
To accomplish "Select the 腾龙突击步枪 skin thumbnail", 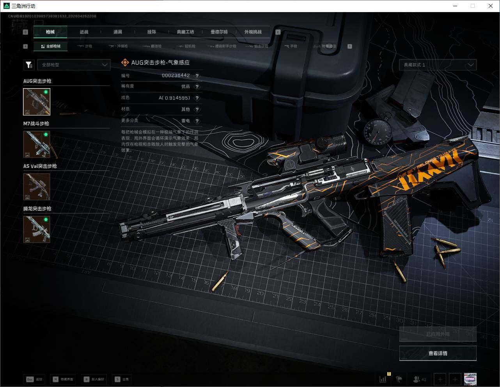I will (x=37, y=229).
